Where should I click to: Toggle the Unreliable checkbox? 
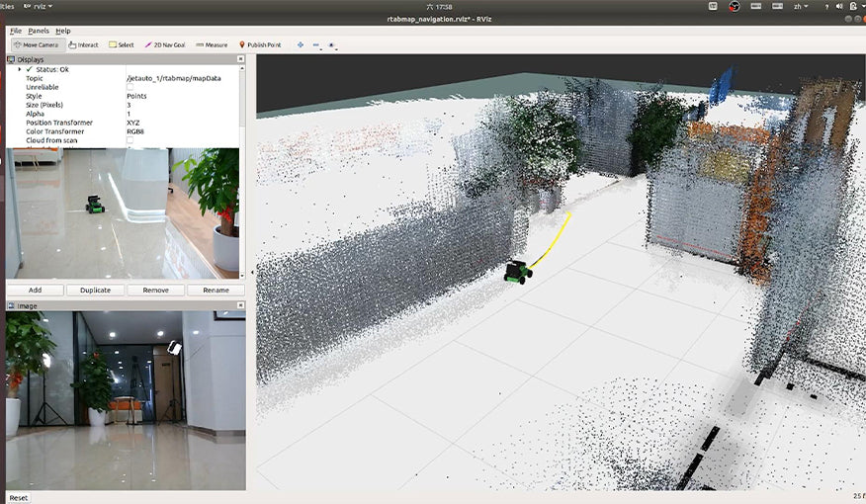tap(130, 87)
